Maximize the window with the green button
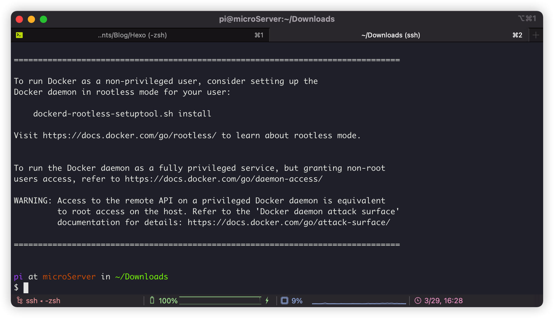554x318 pixels. [43, 19]
